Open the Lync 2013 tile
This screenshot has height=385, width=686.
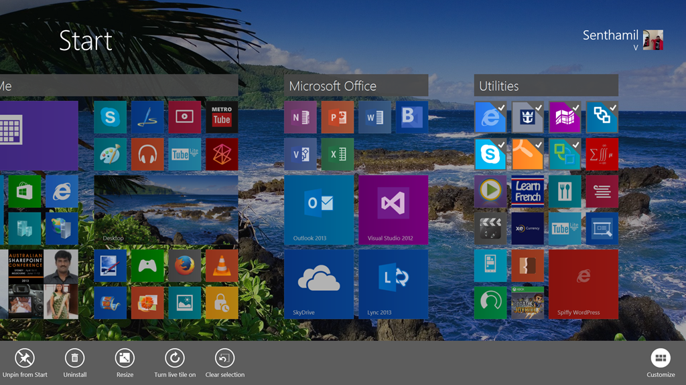(x=393, y=284)
